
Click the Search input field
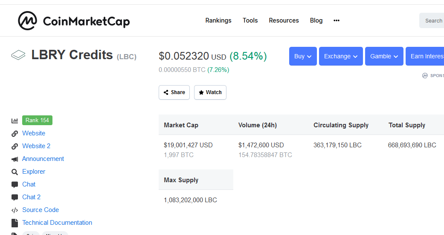tap(433, 20)
